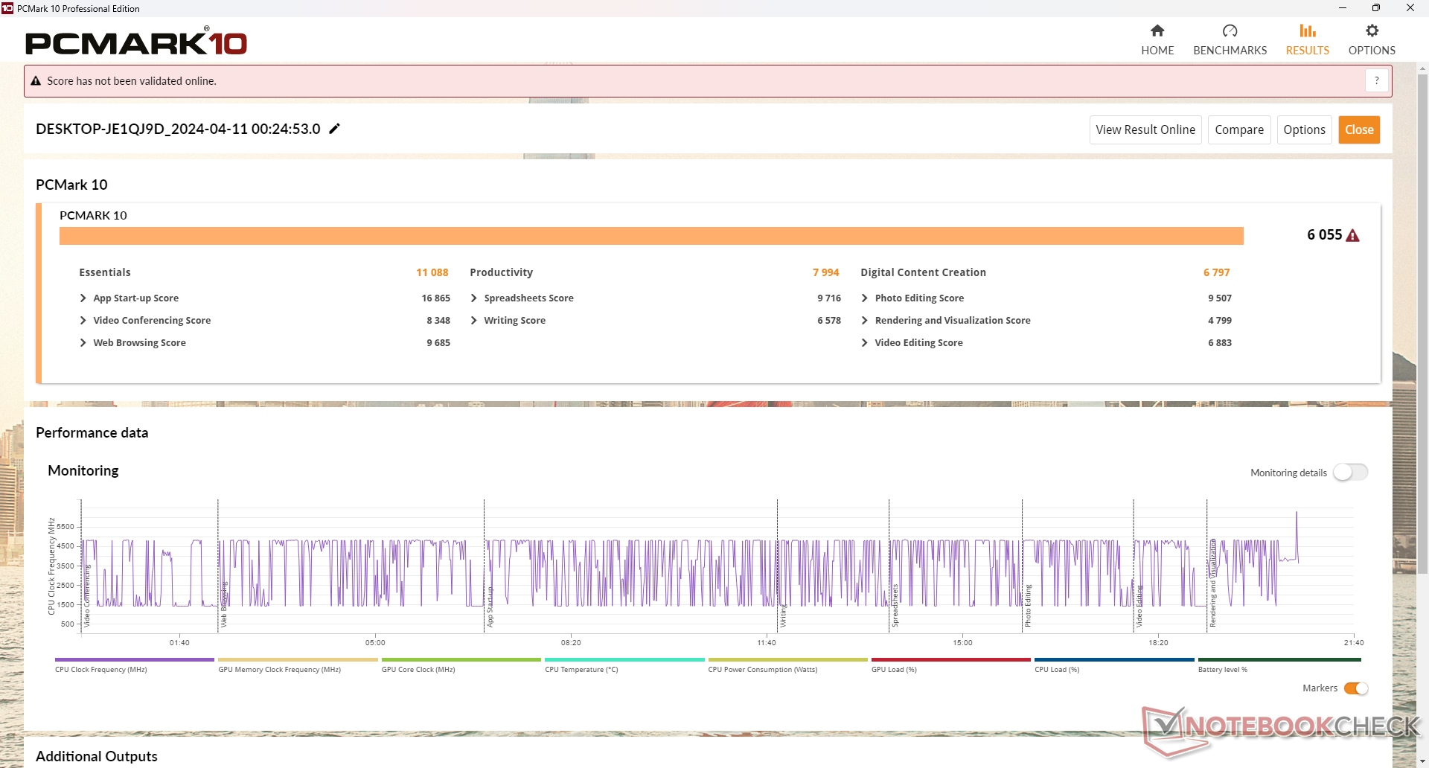Click the Digital Content Creation score 6 797

coord(1216,272)
